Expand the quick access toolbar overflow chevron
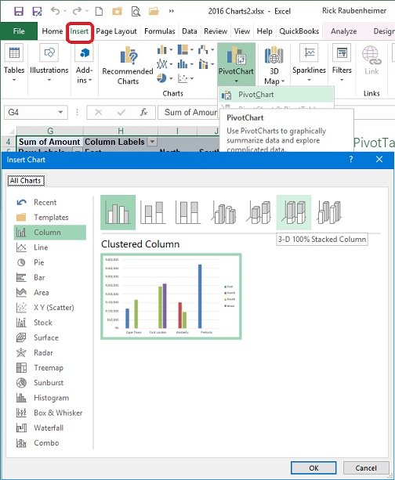395x480 pixels. [172, 11]
